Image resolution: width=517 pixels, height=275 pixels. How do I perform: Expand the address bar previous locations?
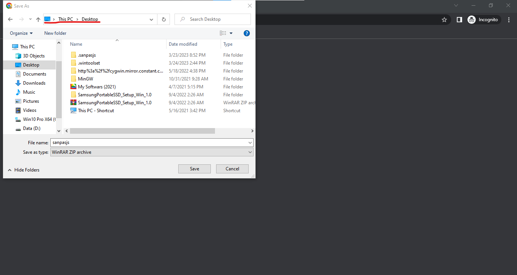(x=151, y=19)
